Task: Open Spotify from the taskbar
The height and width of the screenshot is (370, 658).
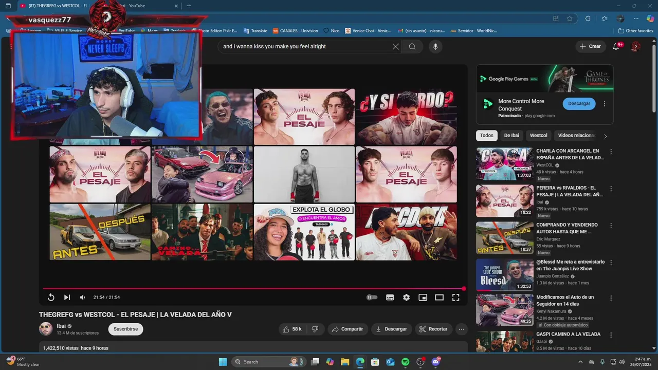Action: 405,362
